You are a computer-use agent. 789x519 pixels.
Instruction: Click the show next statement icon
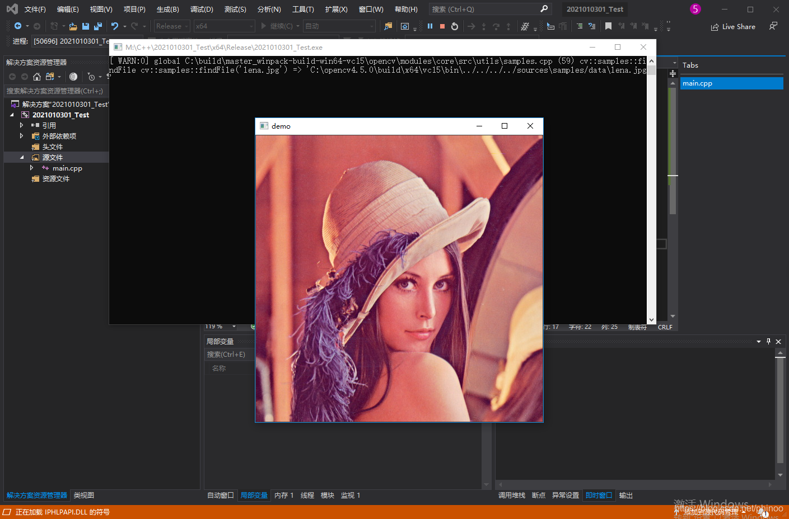[471, 26]
